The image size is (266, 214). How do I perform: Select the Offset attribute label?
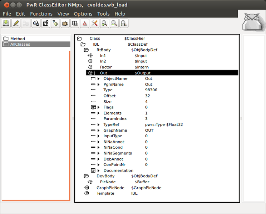(x=110, y=96)
